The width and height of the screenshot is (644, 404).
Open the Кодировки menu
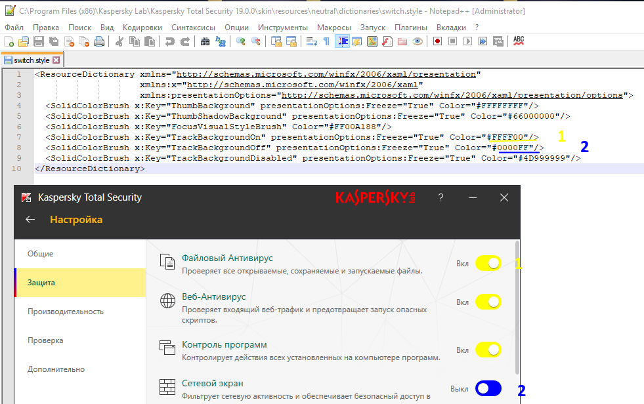click(142, 28)
